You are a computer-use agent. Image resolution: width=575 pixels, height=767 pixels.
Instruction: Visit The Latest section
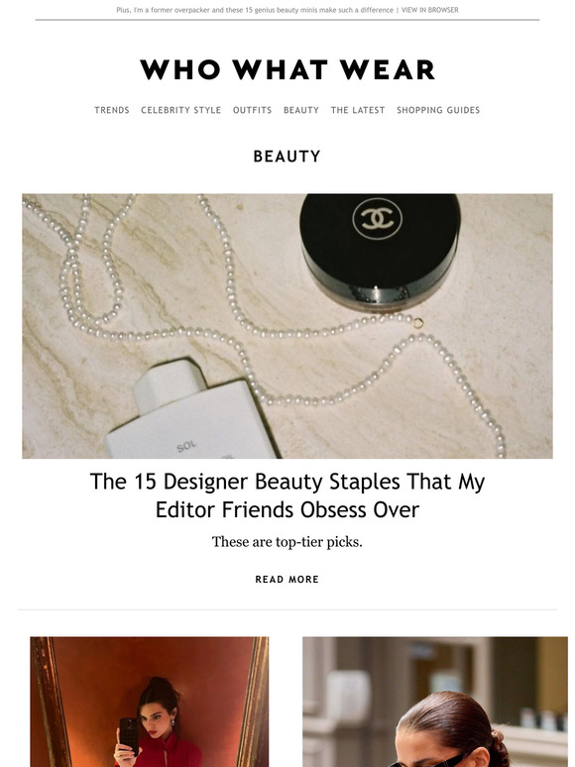tap(358, 110)
